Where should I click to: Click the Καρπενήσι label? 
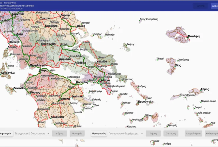pos(48,44)
